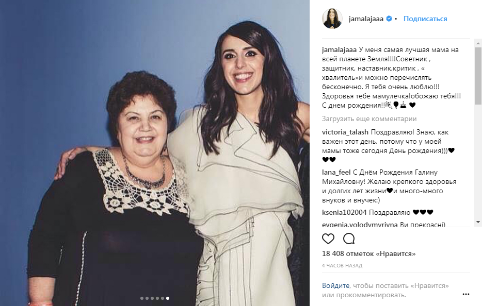Click the blue verified badge

[x=389, y=19]
